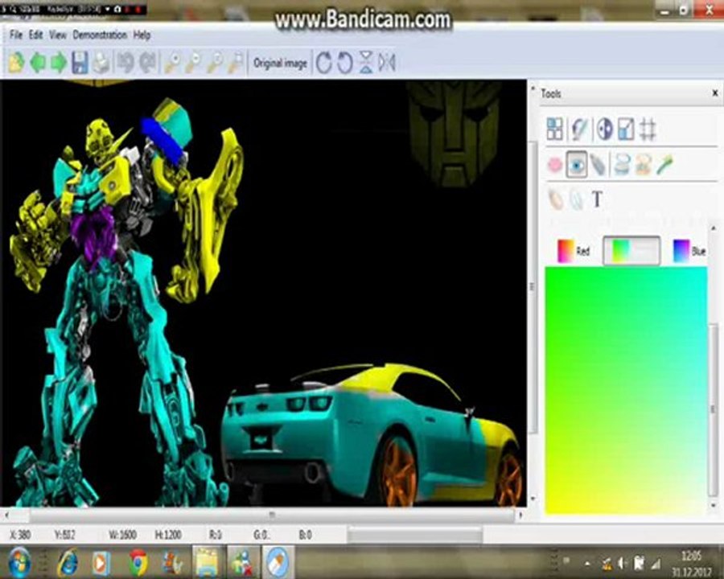Select the four-squares tool in Tools panel

click(x=554, y=129)
